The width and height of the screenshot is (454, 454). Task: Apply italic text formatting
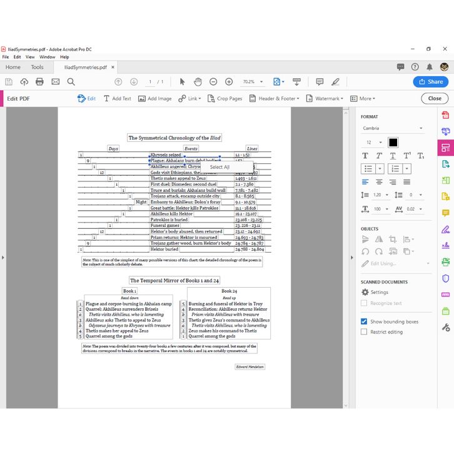coord(379,156)
